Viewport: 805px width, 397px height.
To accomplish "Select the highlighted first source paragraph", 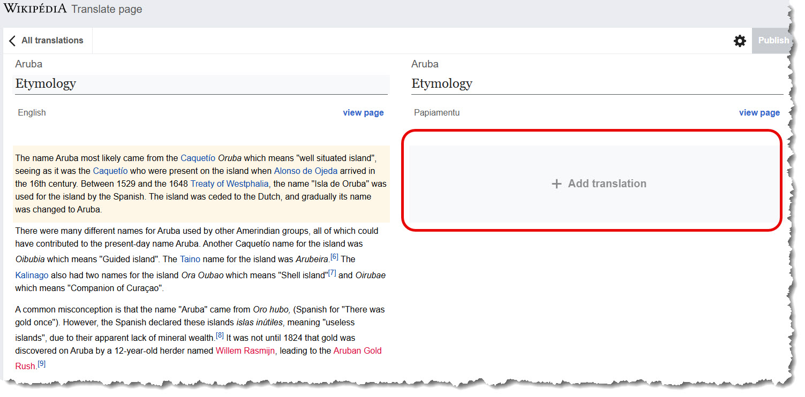I will click(x=201, y=184).
